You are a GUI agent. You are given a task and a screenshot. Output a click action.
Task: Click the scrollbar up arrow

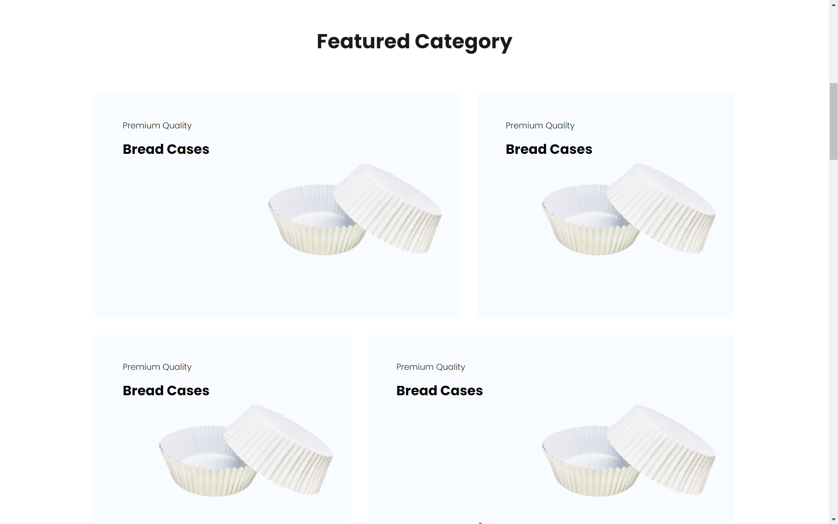pyautogui.click(x=834, y=5)
